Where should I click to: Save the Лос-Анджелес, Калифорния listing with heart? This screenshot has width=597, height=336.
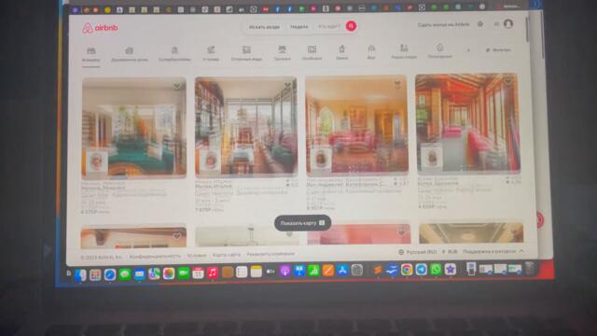[397, 84]
